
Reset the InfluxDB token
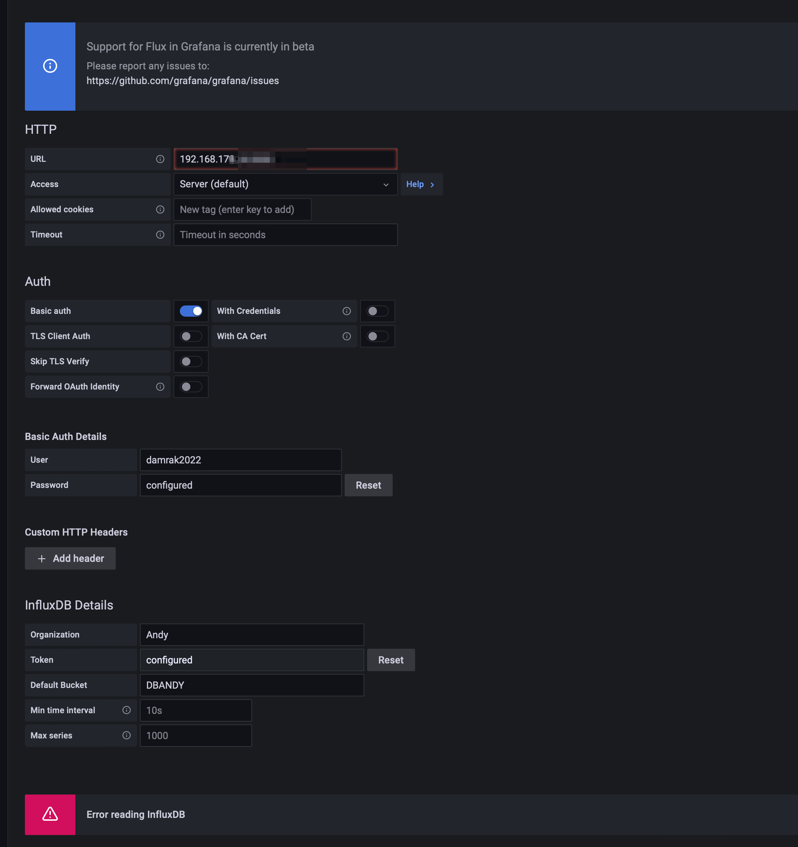pos(390,660)
